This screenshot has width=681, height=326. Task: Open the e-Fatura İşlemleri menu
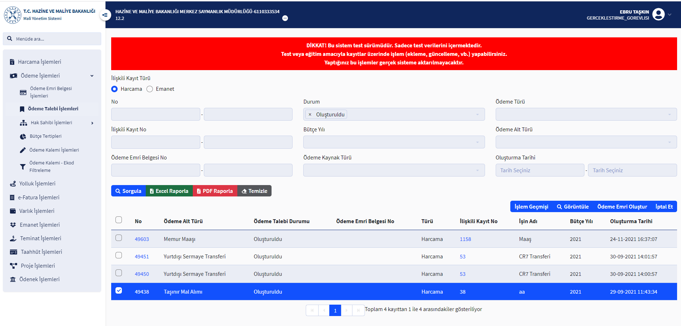click(x=38, y=198)
